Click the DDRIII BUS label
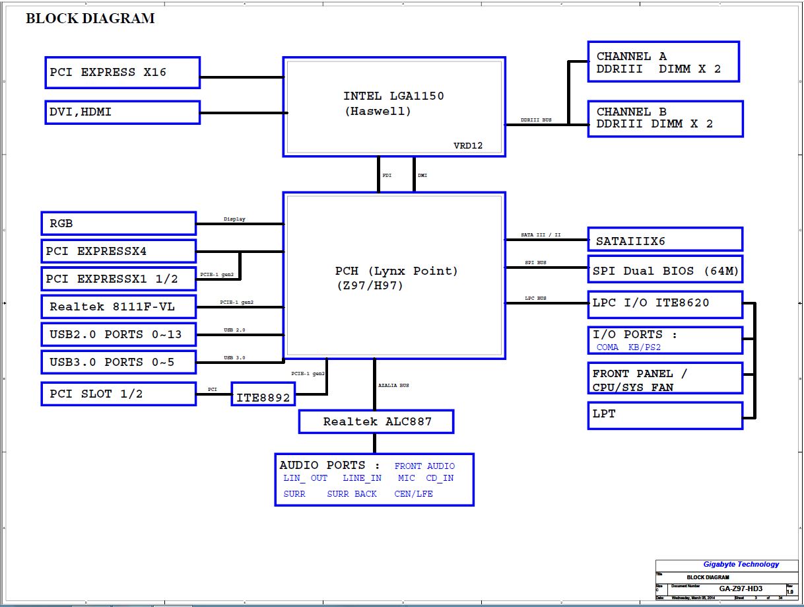The height and width of the screenshot is (607, 804). [536, 120]
